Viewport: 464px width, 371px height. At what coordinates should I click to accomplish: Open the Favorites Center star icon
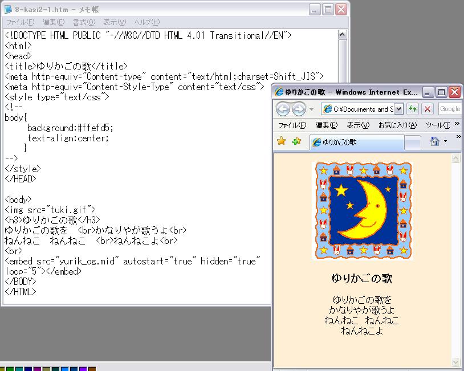click(x=281, y=141)
